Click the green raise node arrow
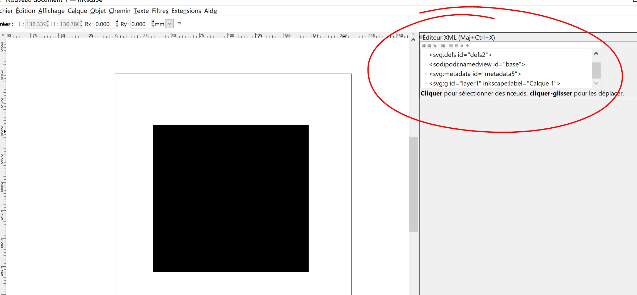637x295 pixels. coord(462,46)
